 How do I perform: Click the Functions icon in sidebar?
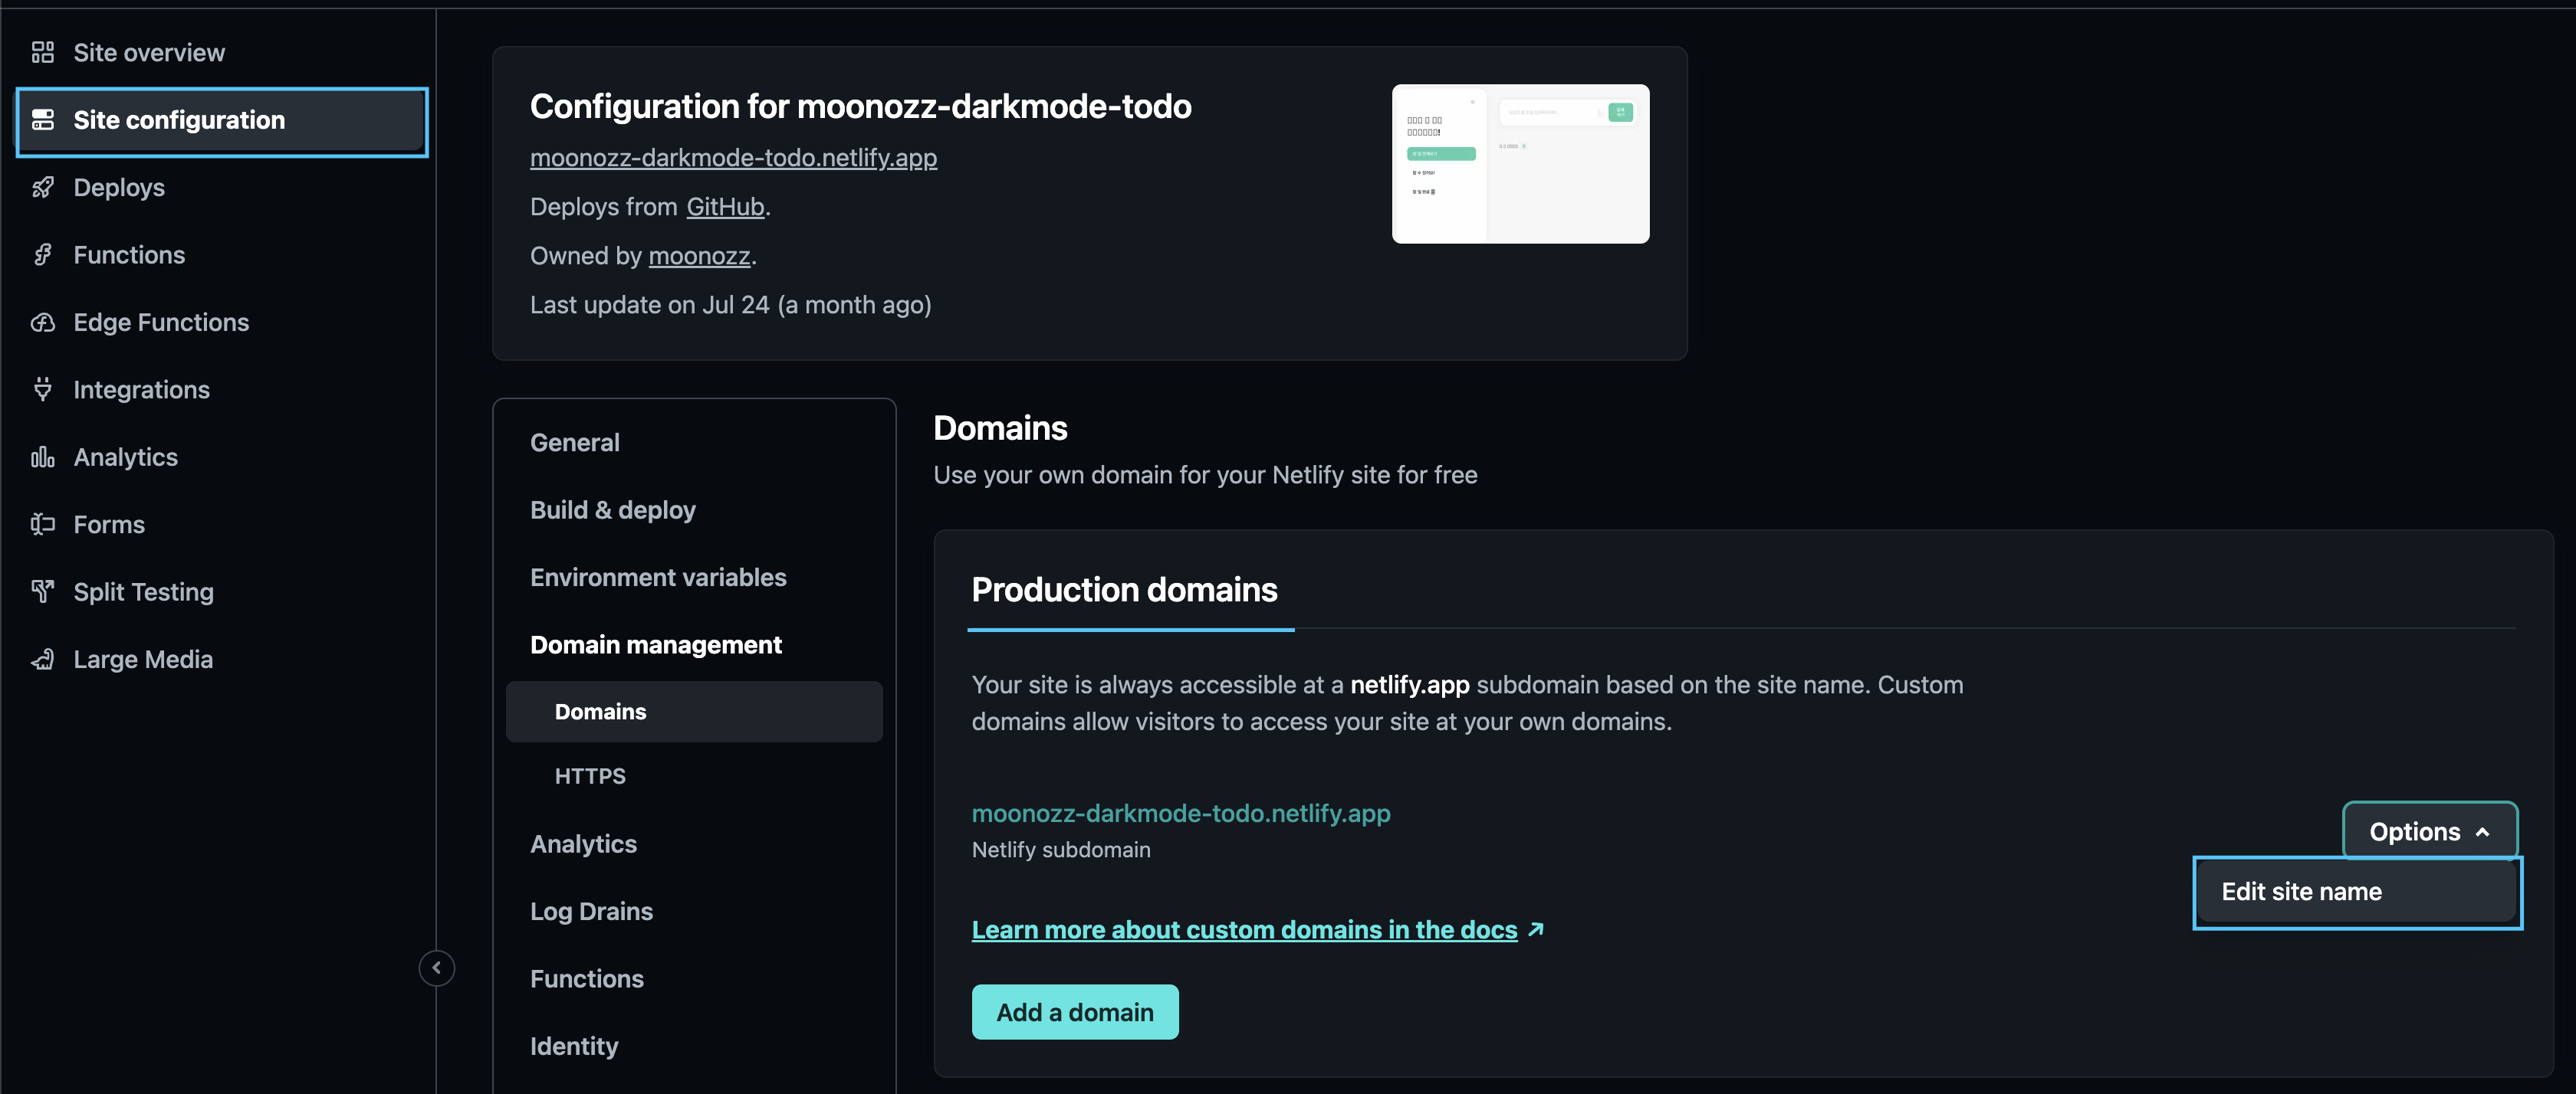[42, 255]
